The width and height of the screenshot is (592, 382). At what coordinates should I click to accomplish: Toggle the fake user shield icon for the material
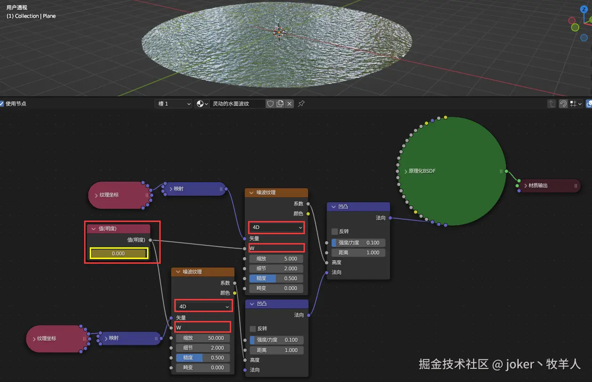[270, 104]
